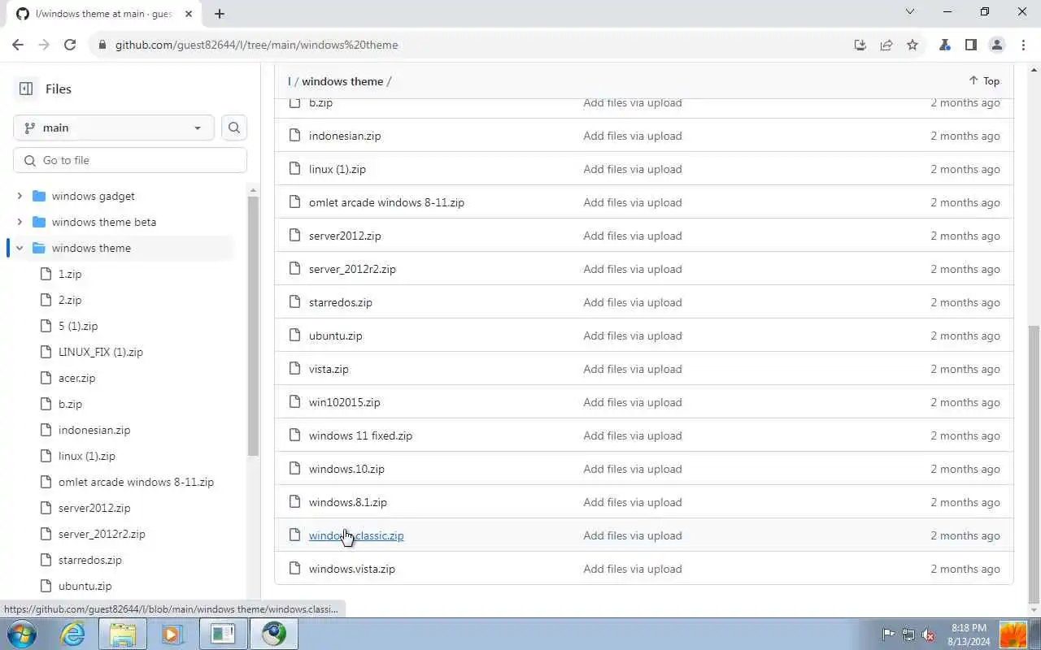Open omlet arcade windows 8-11.zip in list

pyautogui.click(x=386, y=202)
